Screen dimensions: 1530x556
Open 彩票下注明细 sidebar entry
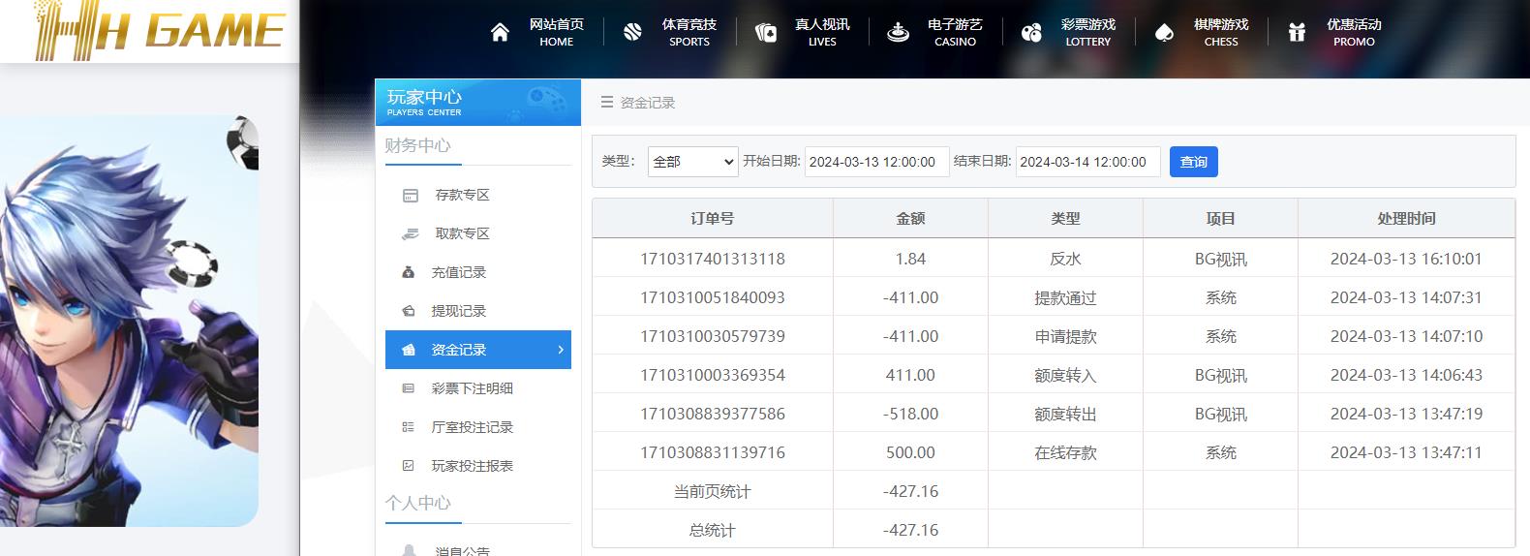tap(472, 388)
